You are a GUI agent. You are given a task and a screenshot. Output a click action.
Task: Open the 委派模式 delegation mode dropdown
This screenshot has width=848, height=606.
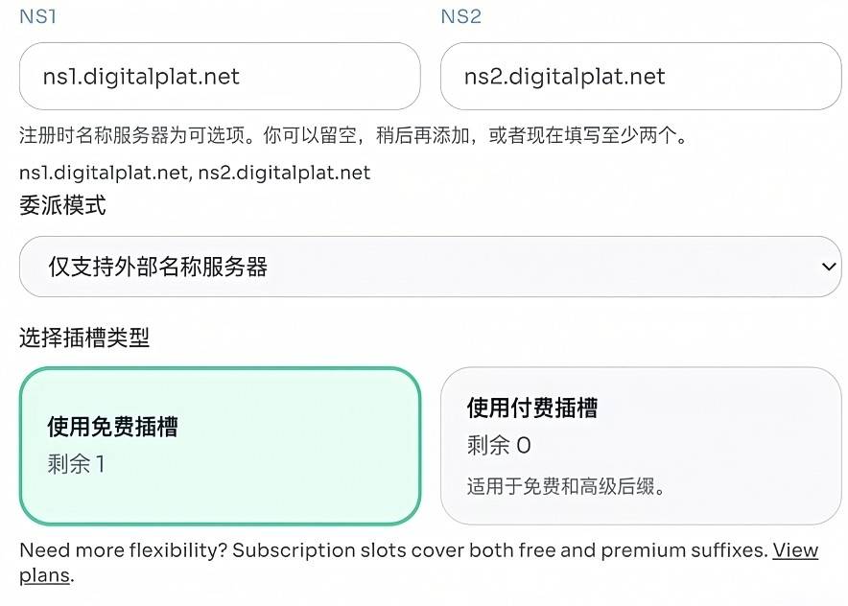pos(431,267)
